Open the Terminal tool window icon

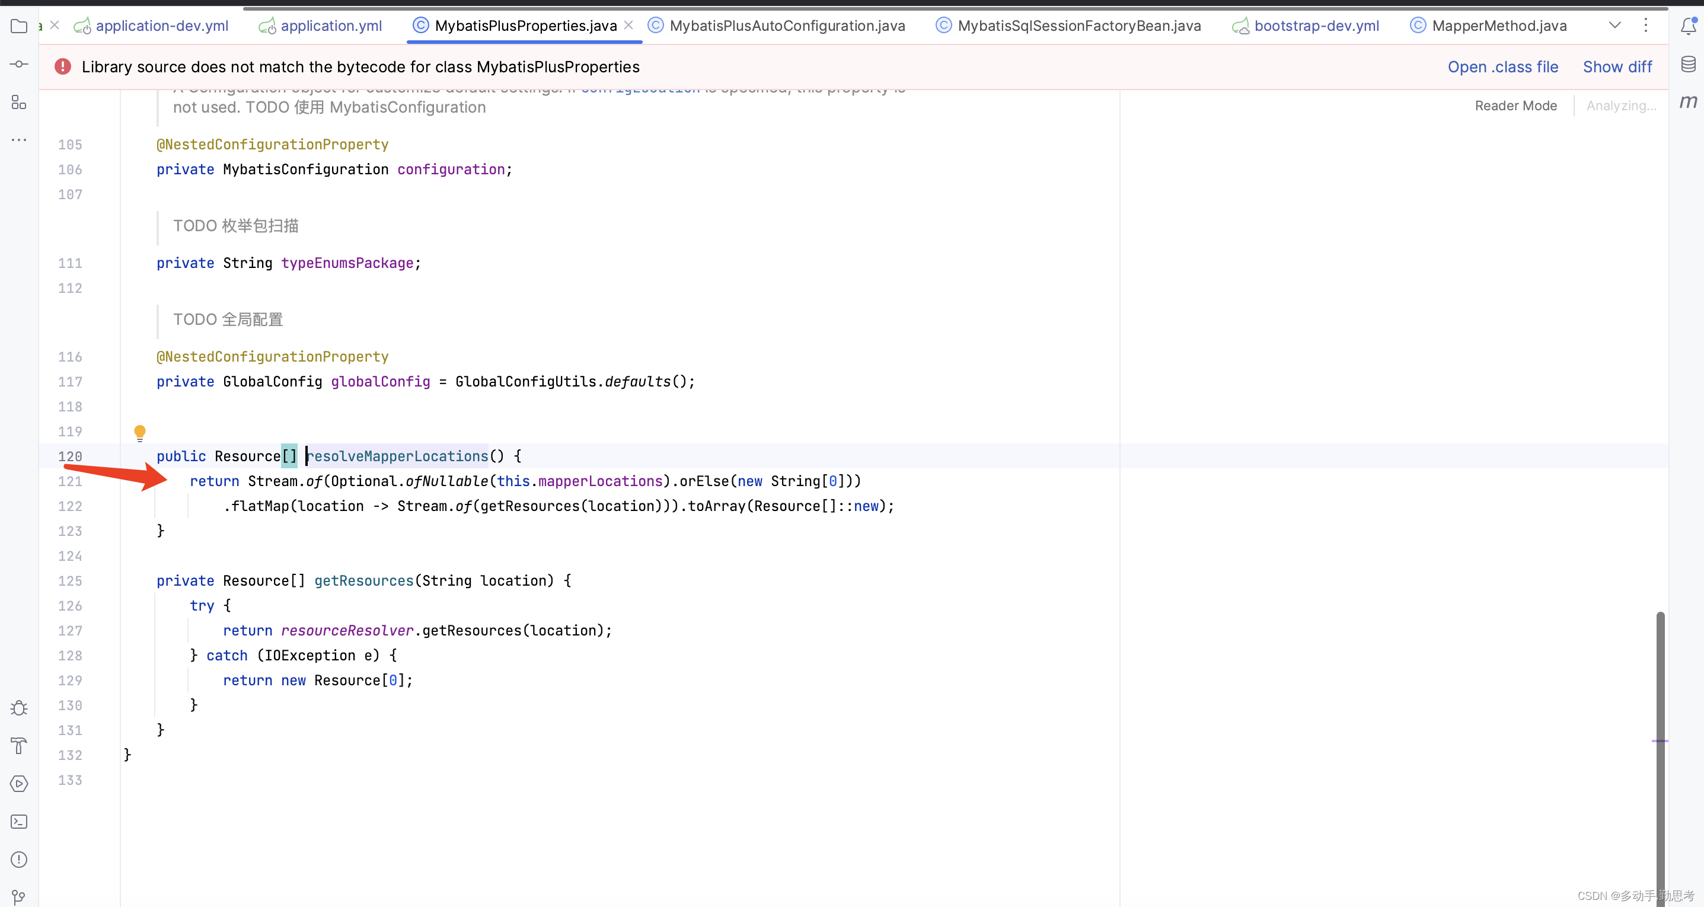click(x=18, y=822)
